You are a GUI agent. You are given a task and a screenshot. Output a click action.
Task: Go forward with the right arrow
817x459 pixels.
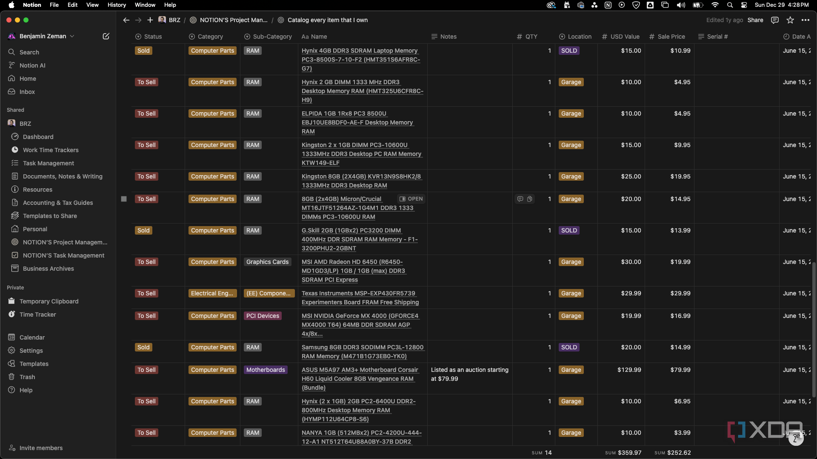pyautogui.click(x=138, y=20)
